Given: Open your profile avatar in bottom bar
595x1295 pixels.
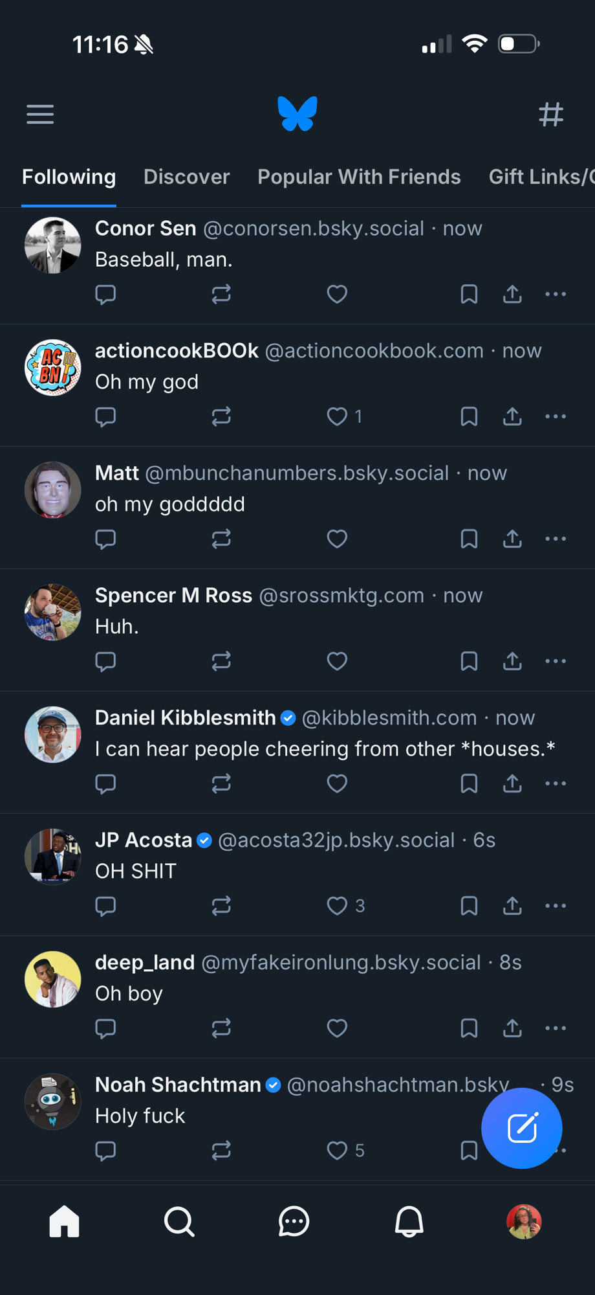Looking at the screenshot, I should (x=524, y=1222).
